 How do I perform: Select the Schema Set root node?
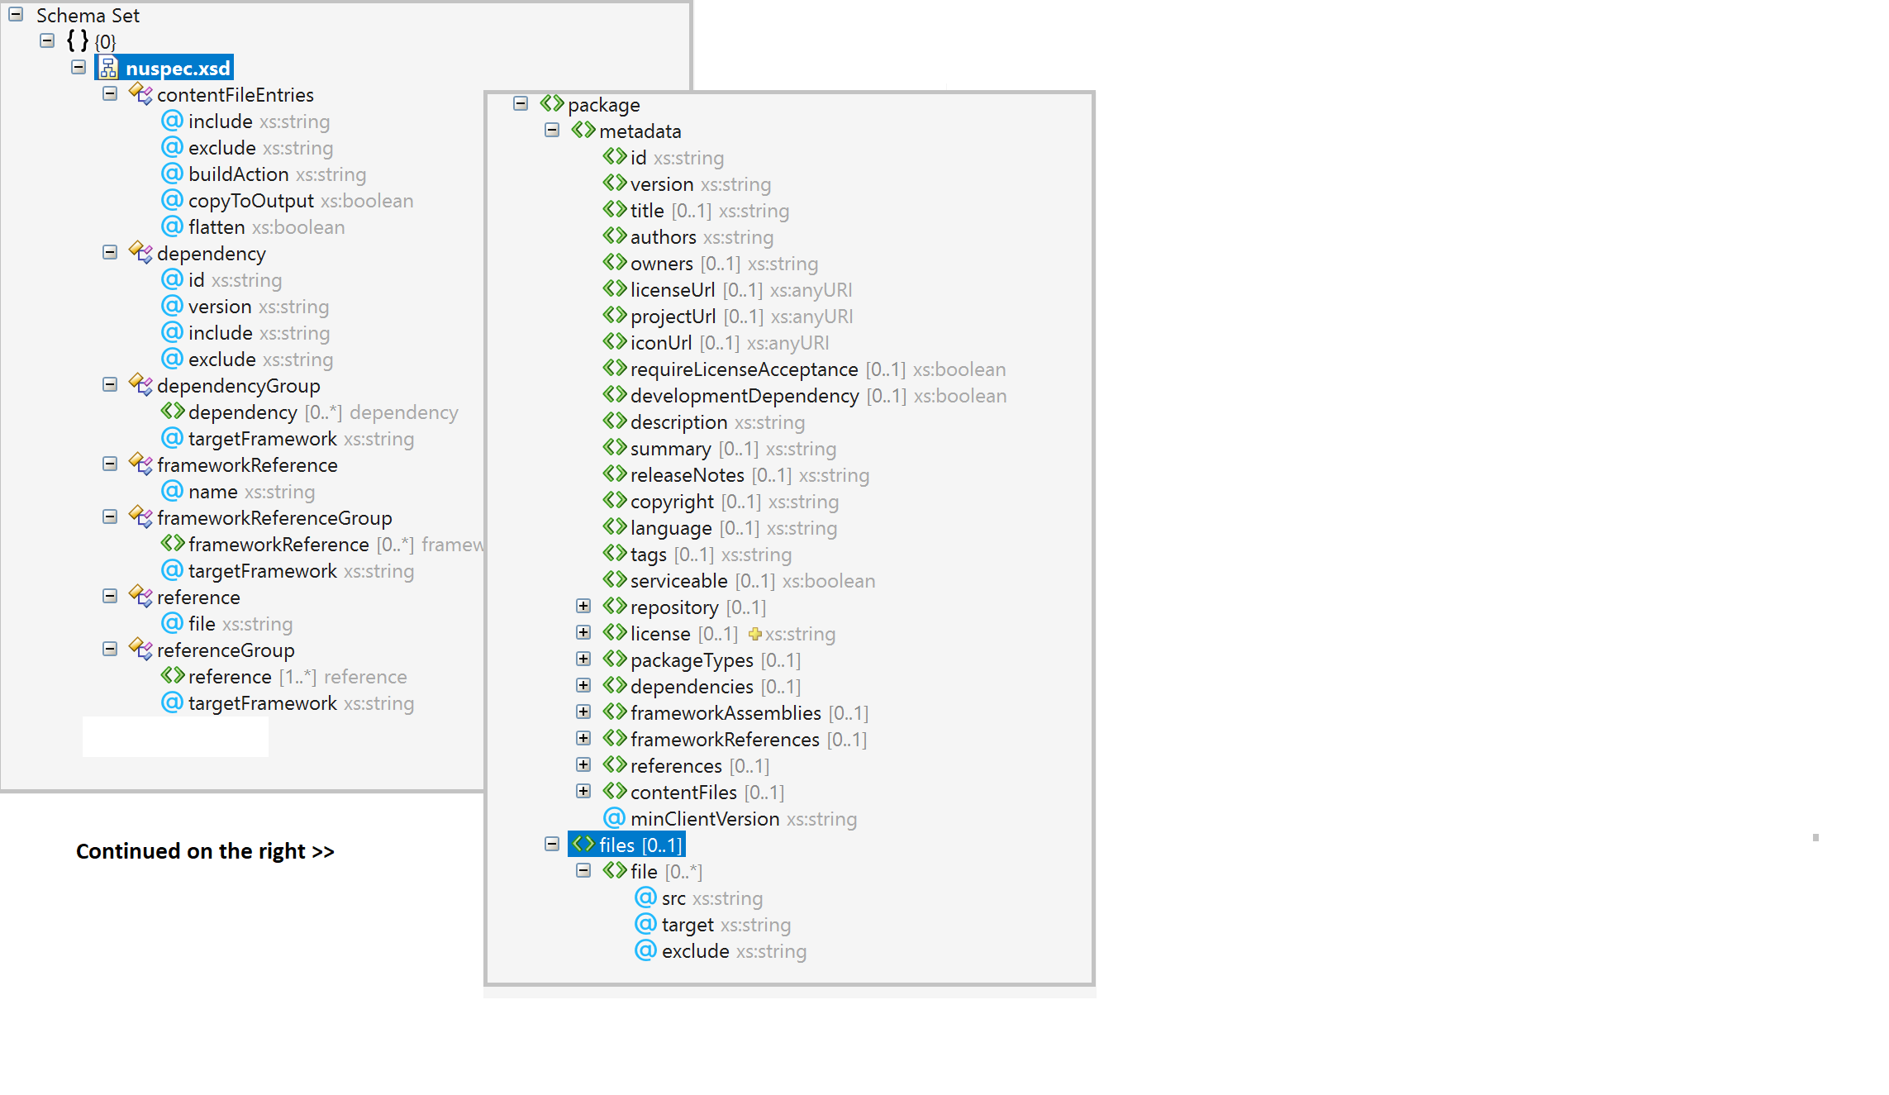click(x=86, y=14)
